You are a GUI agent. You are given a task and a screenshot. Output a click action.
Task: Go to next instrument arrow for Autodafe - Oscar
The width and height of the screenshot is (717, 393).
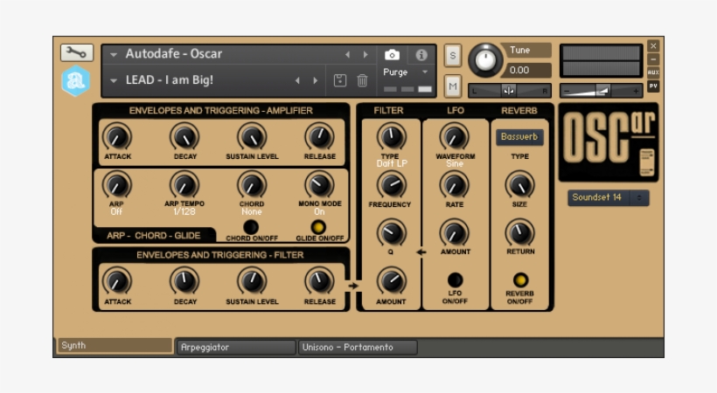click(x=365, y=55)
